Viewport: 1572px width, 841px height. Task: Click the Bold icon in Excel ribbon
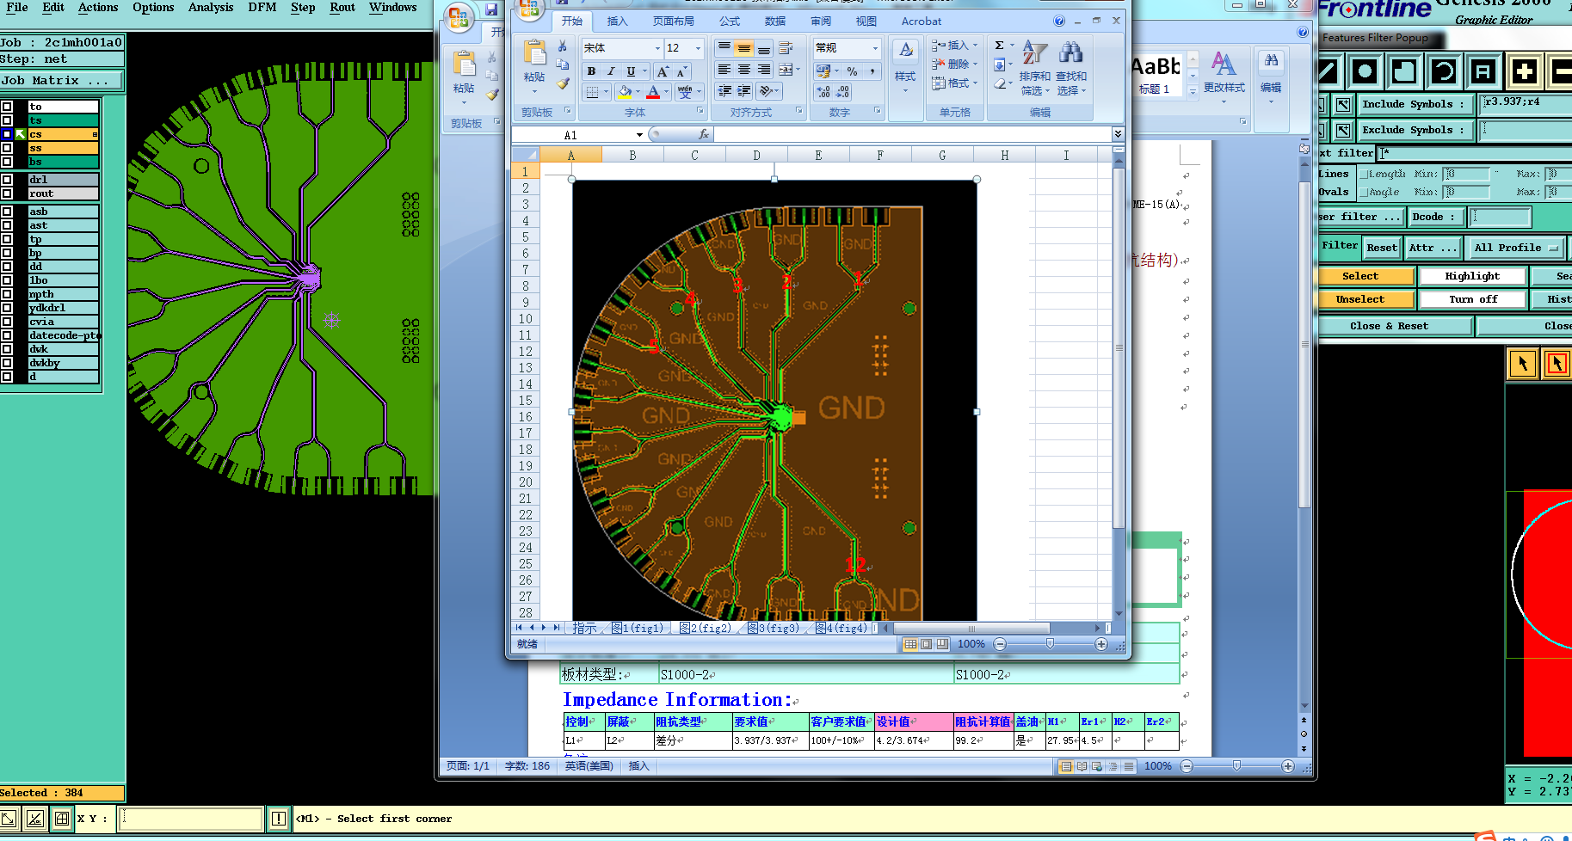pos(591,71)
